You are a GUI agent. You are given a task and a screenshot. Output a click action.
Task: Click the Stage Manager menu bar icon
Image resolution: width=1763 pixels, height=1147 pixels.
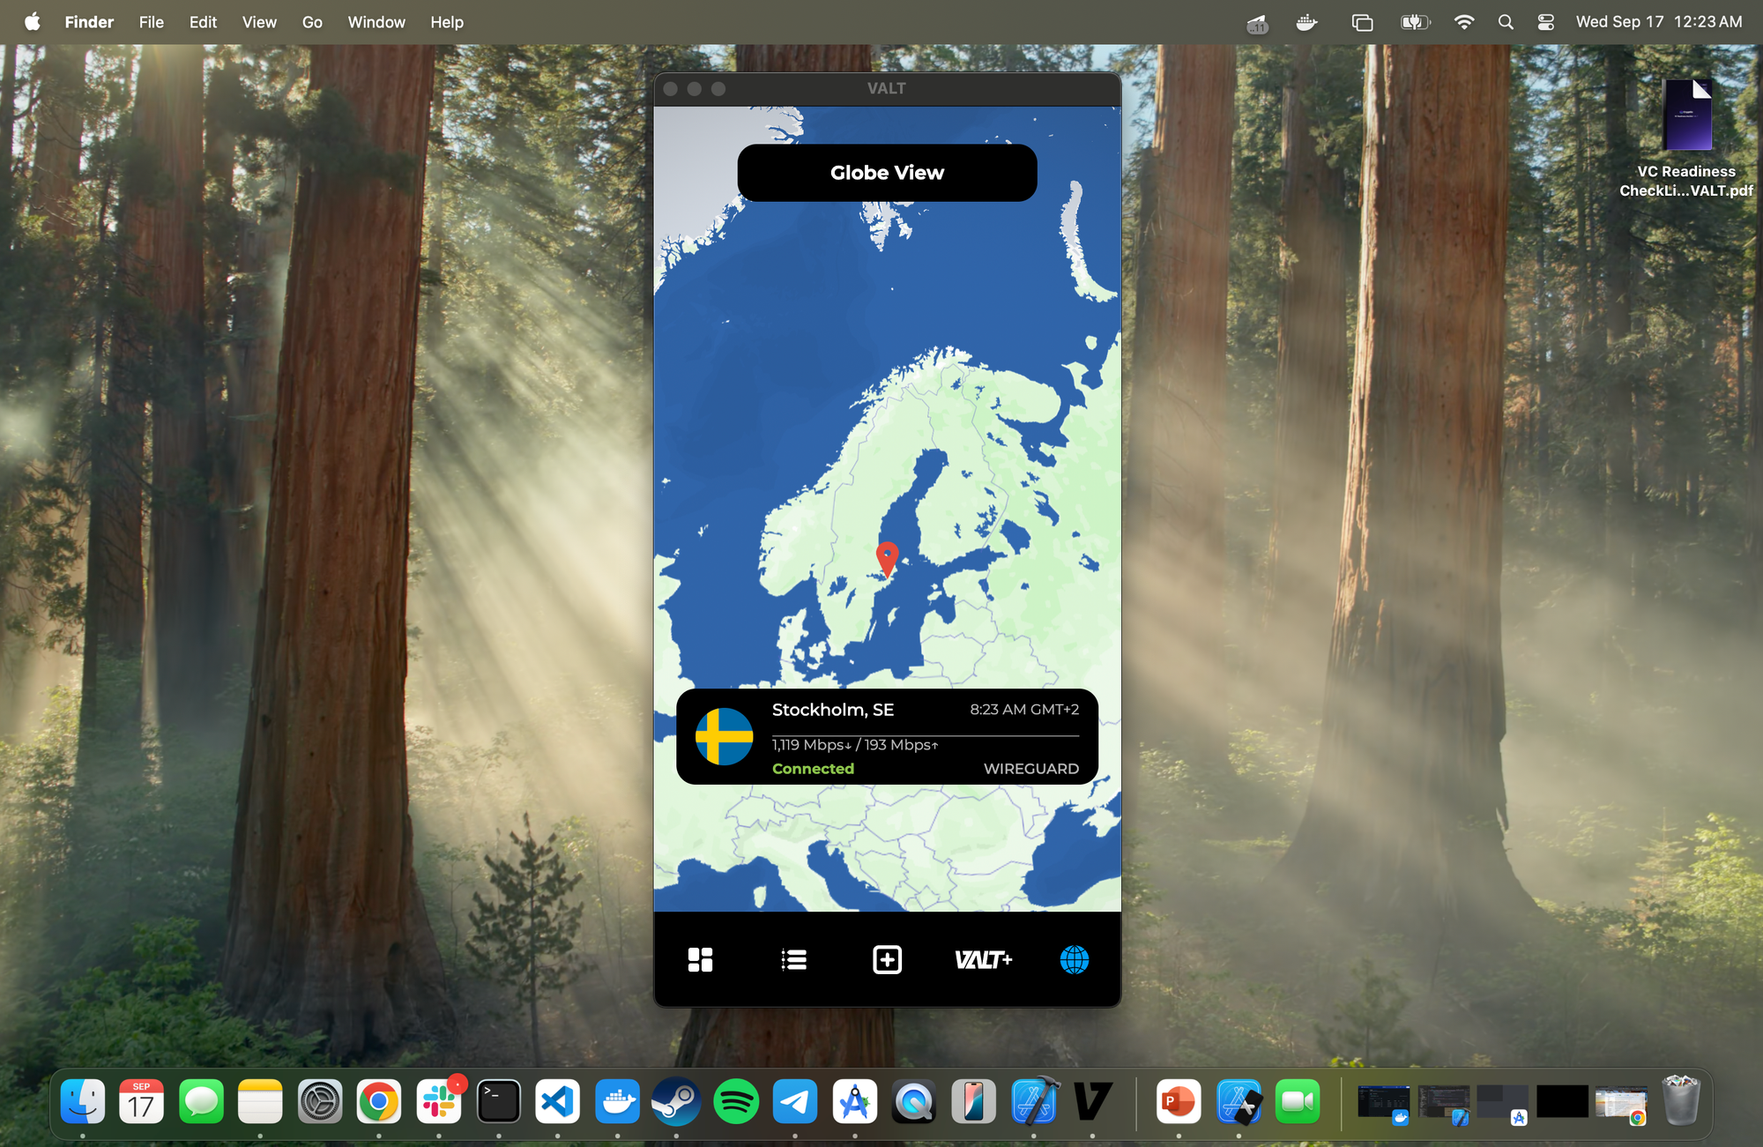click(1362, 22)
